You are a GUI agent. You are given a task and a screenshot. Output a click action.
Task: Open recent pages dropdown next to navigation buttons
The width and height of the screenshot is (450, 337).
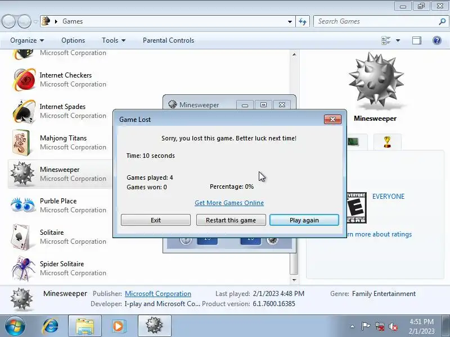(35, 21)
